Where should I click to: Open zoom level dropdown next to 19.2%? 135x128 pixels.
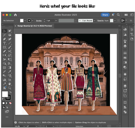24,126
